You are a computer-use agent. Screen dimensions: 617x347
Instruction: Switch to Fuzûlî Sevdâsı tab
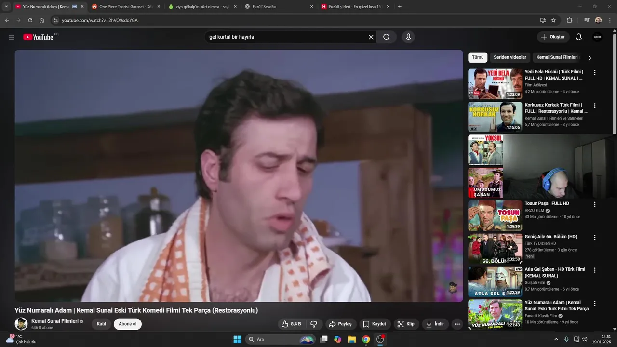(x=280, y=7)
